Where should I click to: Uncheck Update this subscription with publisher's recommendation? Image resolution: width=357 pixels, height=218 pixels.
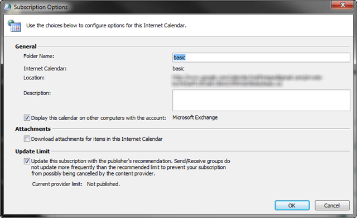pyautogui.click(x=27, y=161)
